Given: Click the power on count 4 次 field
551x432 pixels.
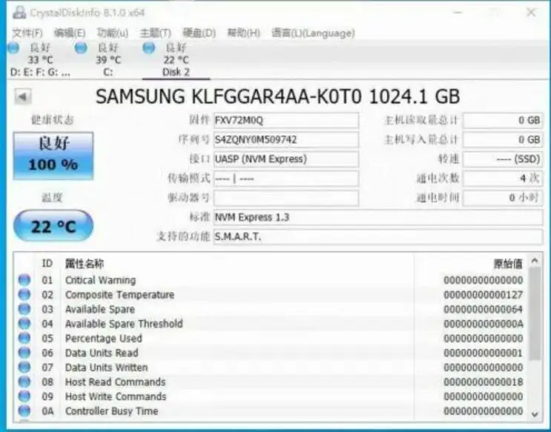Looking at the screenshot, I should [x=503, y=179].
